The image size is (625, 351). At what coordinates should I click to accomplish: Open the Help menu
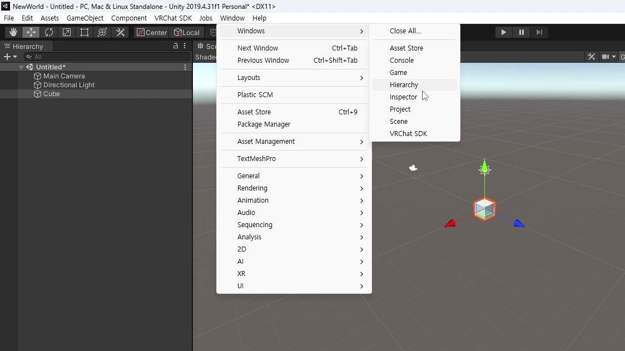coord(259,18)
